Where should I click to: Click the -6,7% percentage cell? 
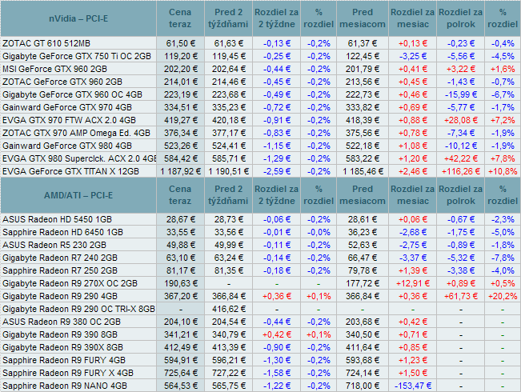[503, 94]
